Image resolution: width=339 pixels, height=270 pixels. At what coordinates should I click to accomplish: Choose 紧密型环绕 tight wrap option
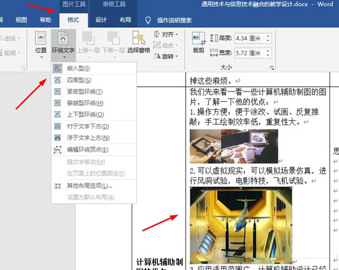(94, 92)
